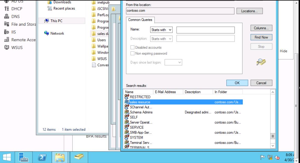300x163 pixels.
Task: Click the SYSTEM principal icon in results
Action: click(127, 137)
